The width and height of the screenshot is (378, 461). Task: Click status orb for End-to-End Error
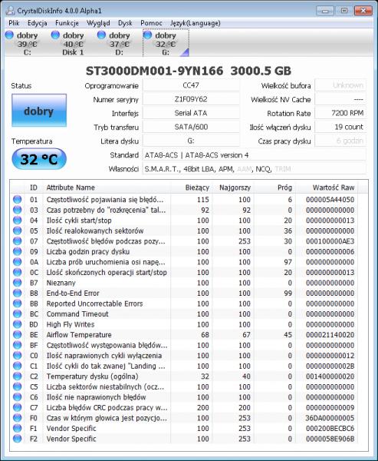tap(18, 293)
